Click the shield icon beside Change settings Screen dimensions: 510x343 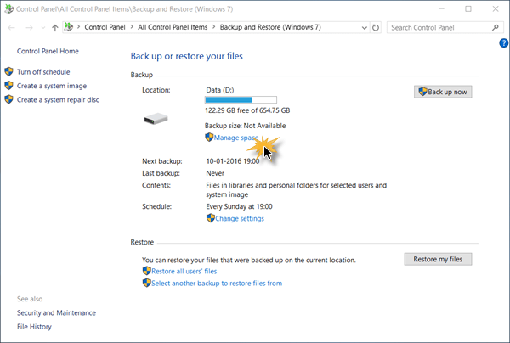tap(210, 218)
